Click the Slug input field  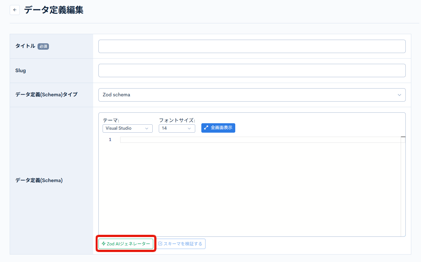(252, 70)
